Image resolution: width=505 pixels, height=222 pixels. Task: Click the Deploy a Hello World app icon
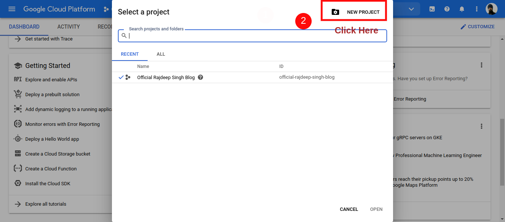pos(17,139)
